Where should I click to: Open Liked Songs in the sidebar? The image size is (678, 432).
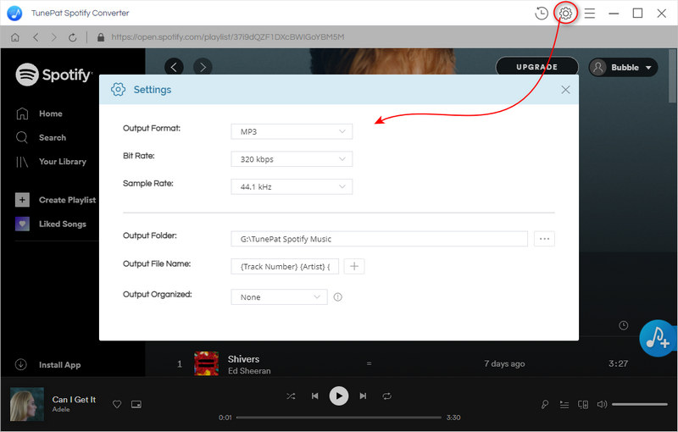tap(51, 224)
